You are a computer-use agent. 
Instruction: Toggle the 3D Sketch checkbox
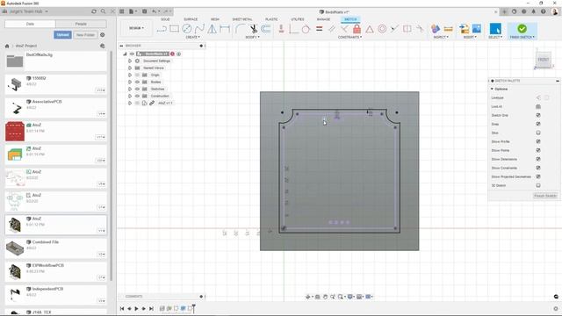click(x=538, y=185)
